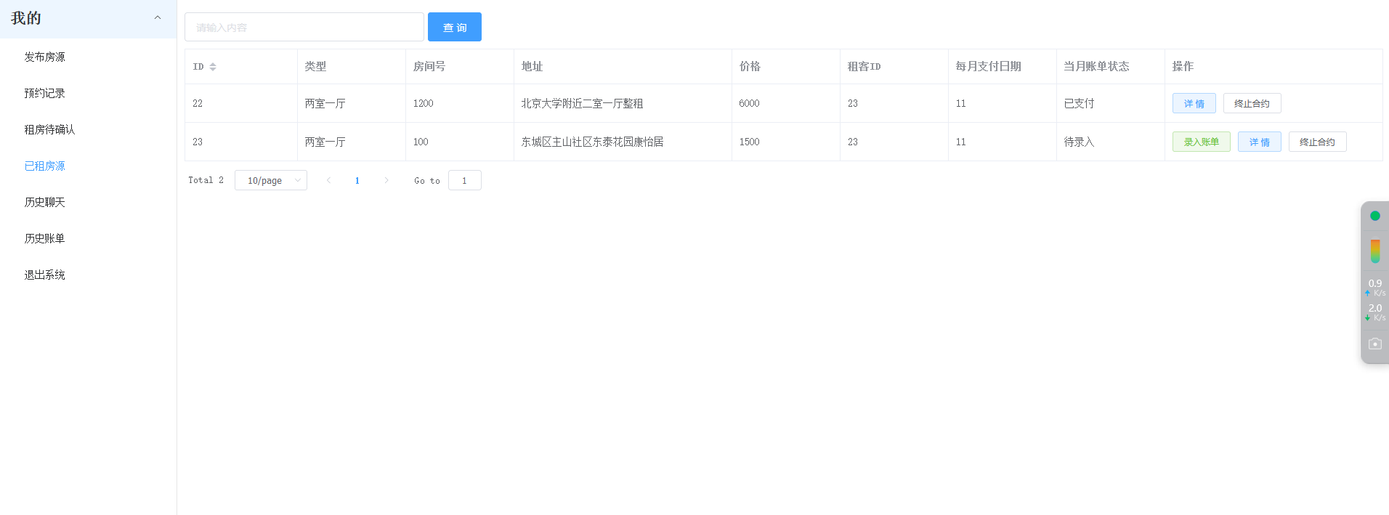Click 终止合约 button for row ID 22

(x=1252, y=103)
